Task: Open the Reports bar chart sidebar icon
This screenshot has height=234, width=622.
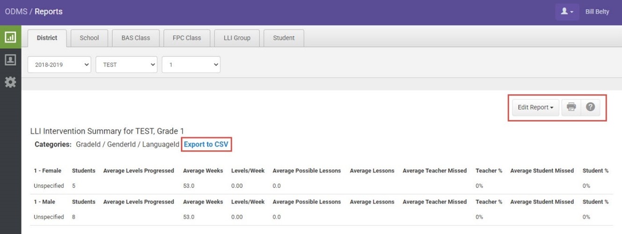Action: [10, 37]
